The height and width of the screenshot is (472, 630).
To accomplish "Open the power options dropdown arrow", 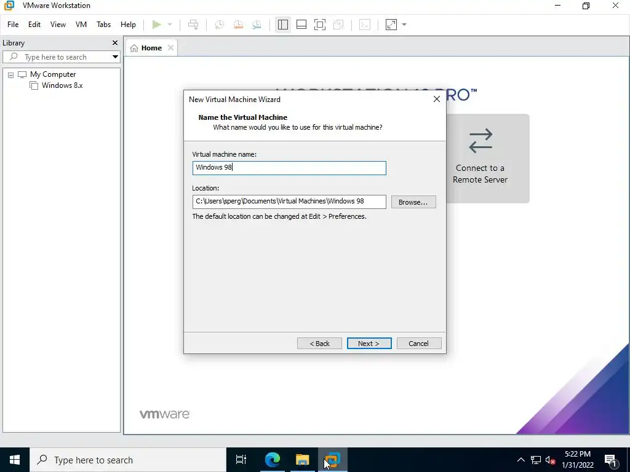I will click(x=170, y=25).
